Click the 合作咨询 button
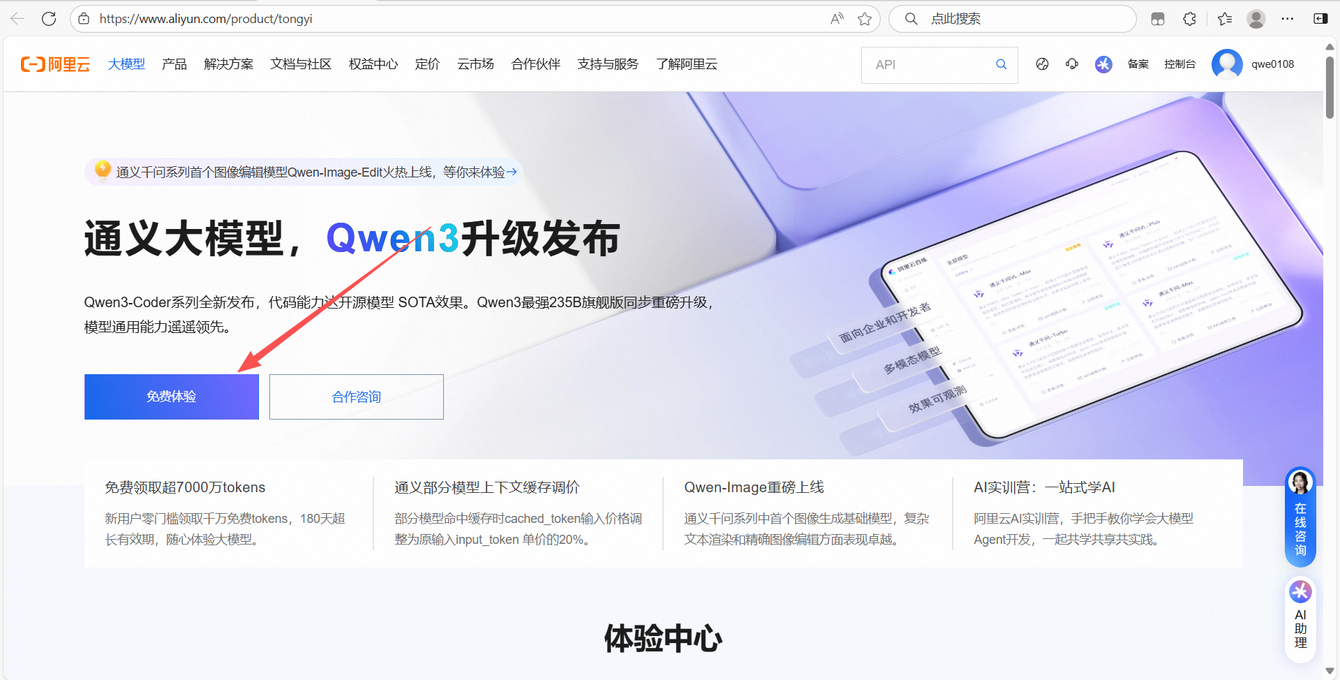This screenshot has width=1340, height=680. click(357, 397)
